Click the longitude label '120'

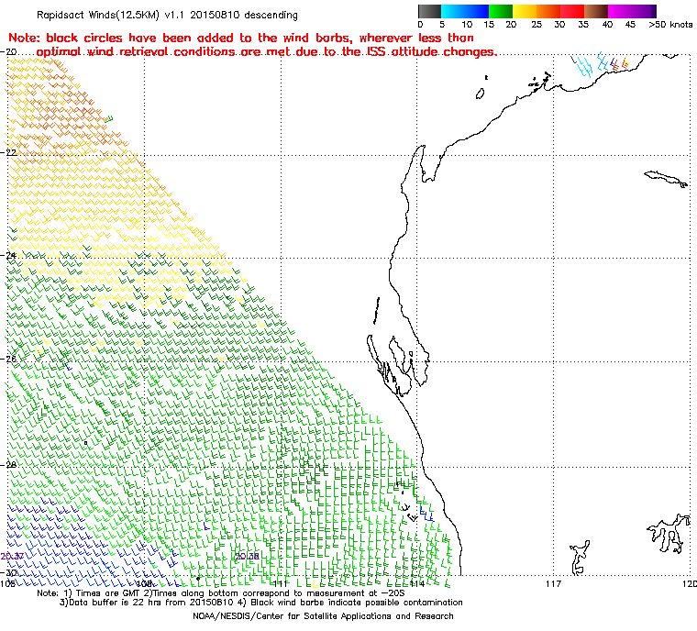(x=691, y=583)
